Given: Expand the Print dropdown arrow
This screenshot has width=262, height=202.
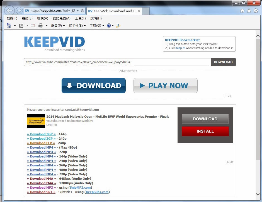Looking at the screenshot, I should (47, 26).
